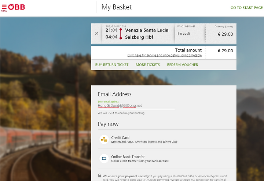Click the Total amount € 29,00 value
Screen dimensions: 264x181
(225, 51)
